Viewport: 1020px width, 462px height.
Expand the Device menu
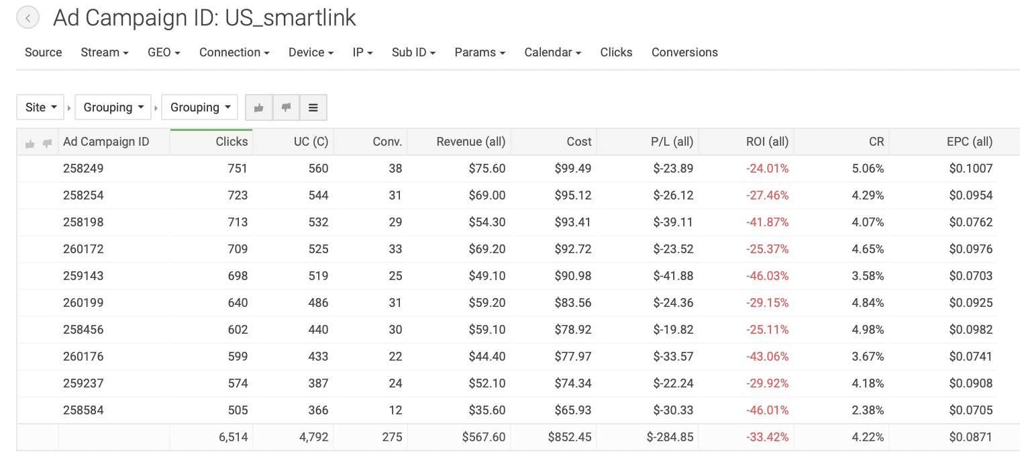311,52
